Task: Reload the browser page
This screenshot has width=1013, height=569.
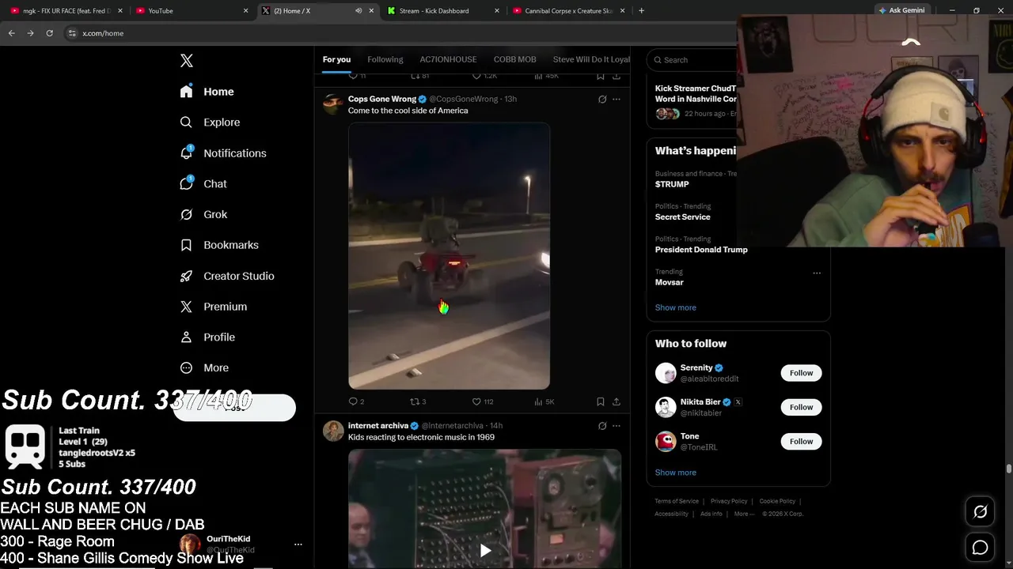Action: point(49,33)
